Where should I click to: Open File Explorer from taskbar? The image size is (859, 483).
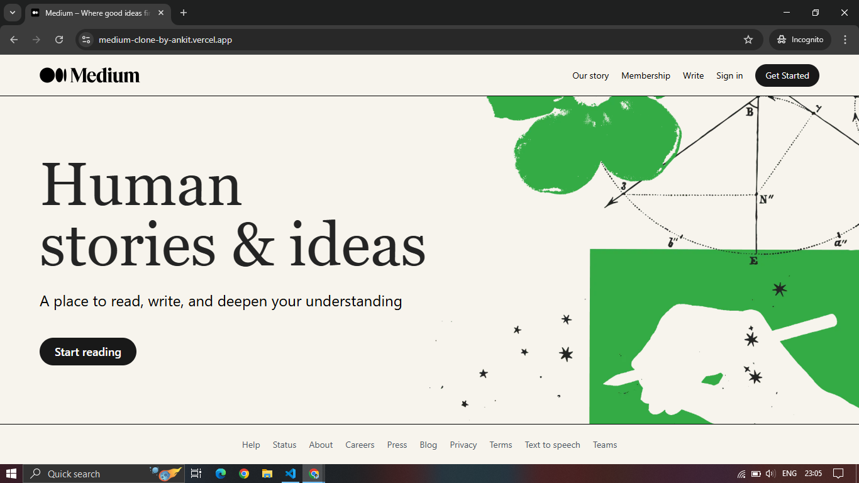(267, 474)
